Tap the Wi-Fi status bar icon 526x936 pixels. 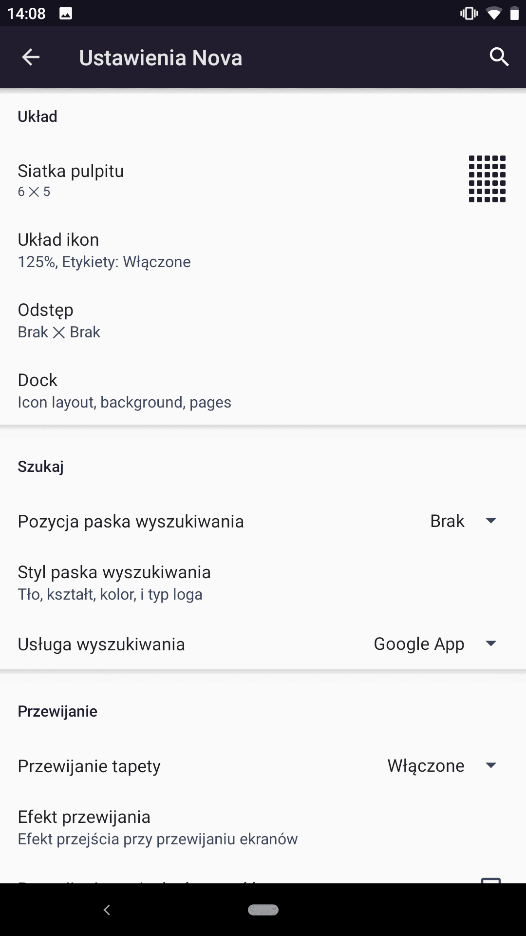(x=494, y=14)
